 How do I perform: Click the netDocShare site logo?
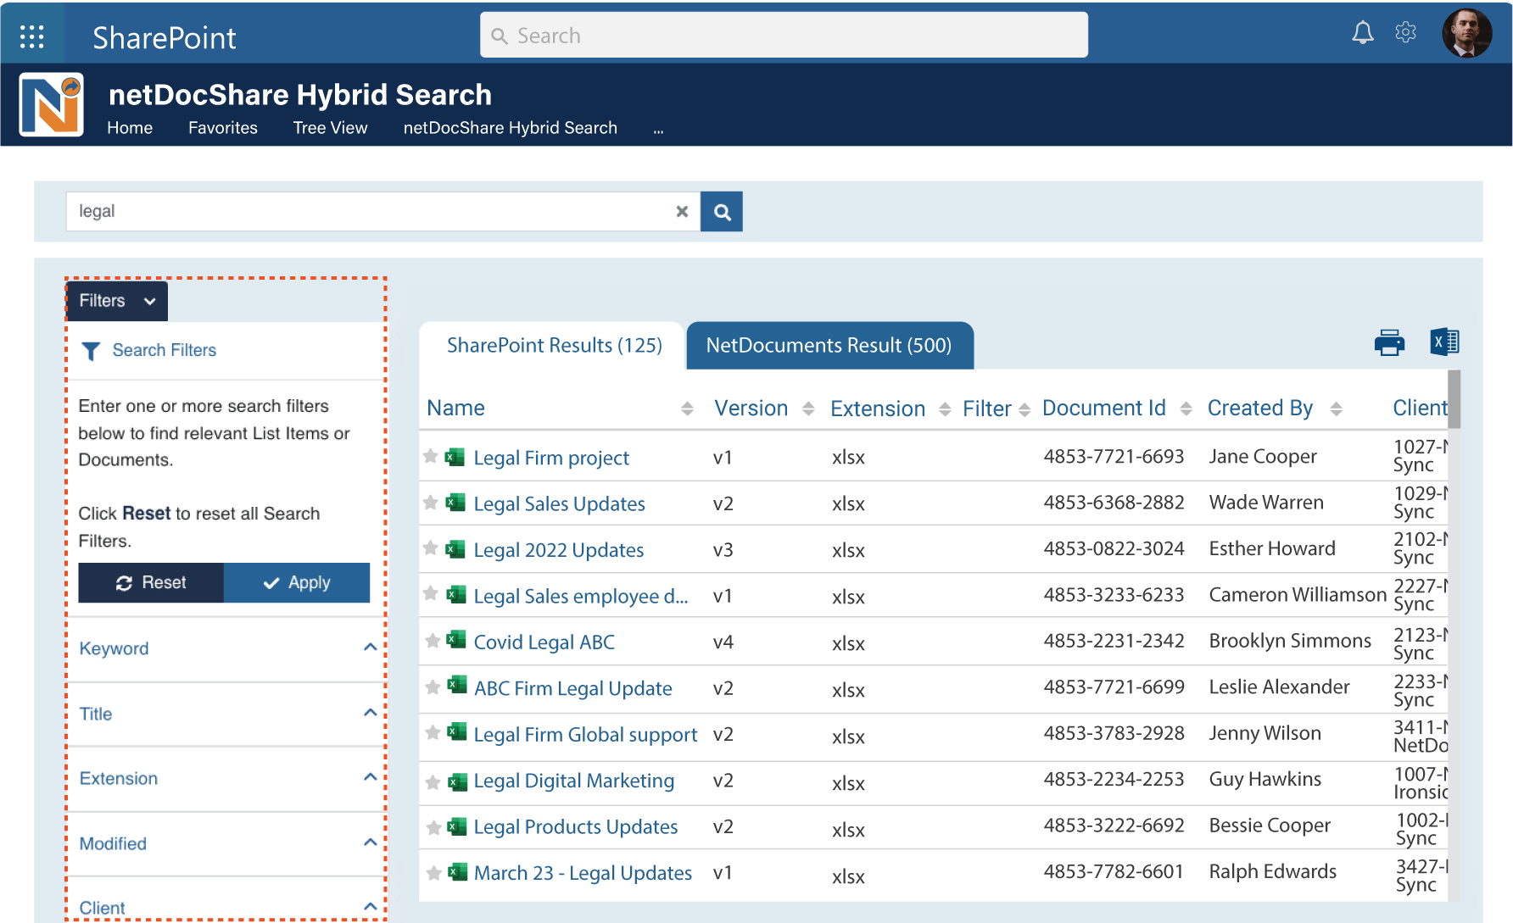point(51,104)
